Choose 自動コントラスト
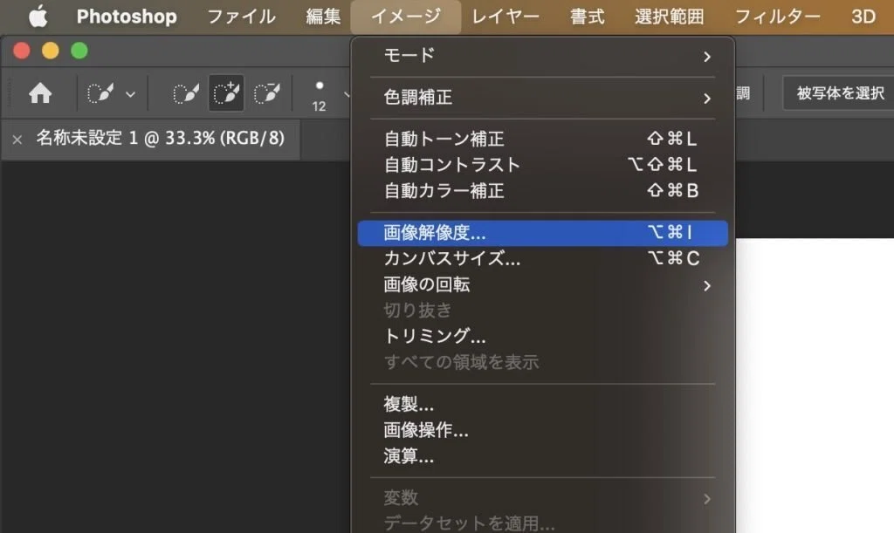Image resolution: width=894 pixels, height=533 pixels. pos(542,165)
